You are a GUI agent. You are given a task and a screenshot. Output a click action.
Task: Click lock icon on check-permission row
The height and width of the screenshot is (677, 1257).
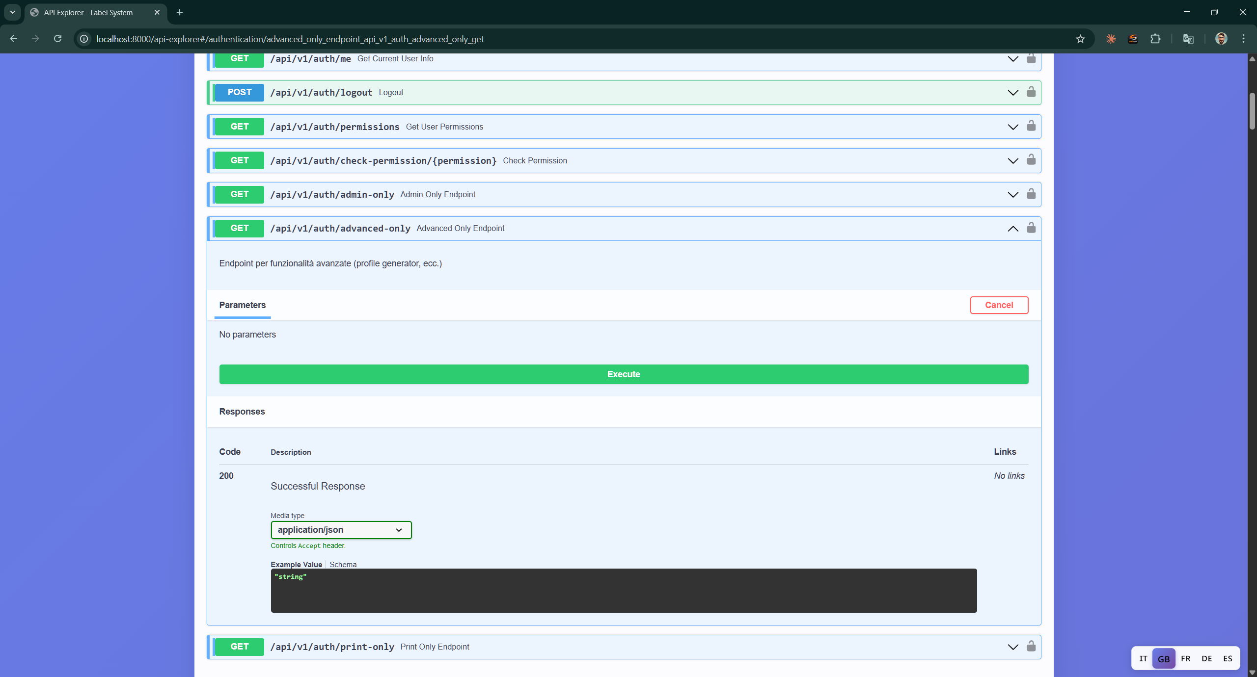(1031, 159)
